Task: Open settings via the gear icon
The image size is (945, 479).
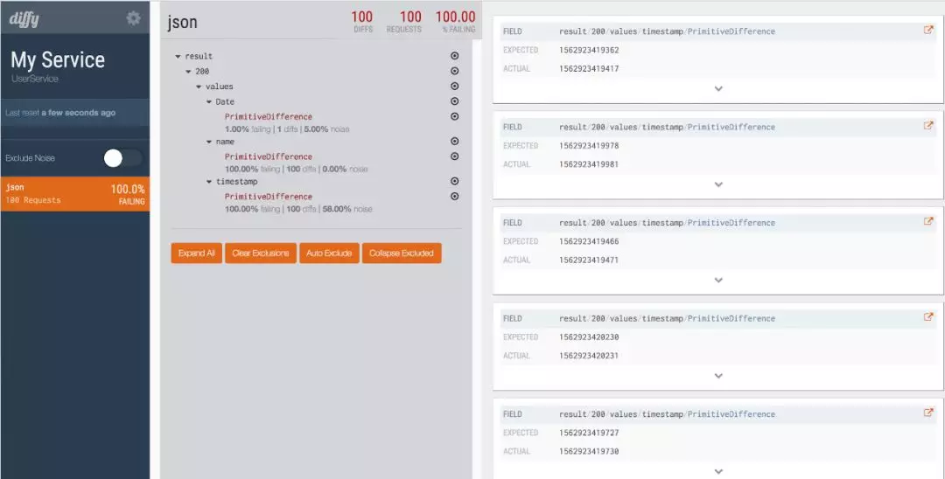Action: [133, 18]
